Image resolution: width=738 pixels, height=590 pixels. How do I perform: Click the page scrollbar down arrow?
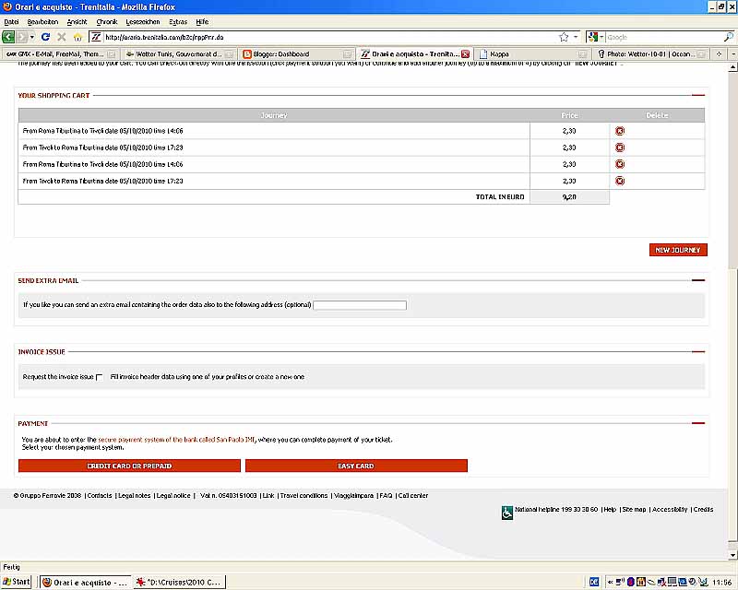coord(732,555)
